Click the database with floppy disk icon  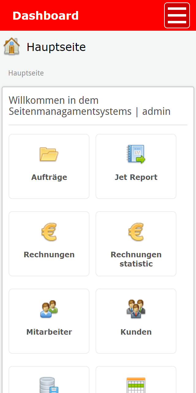click(x=49, y=385)
